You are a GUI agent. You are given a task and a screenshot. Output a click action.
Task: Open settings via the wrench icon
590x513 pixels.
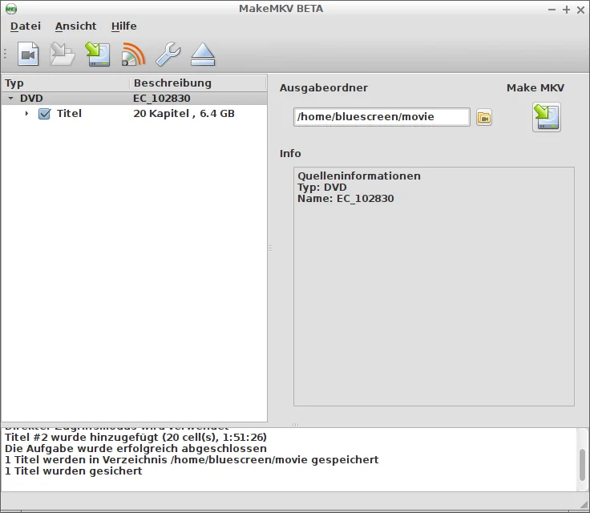[168, 55]
